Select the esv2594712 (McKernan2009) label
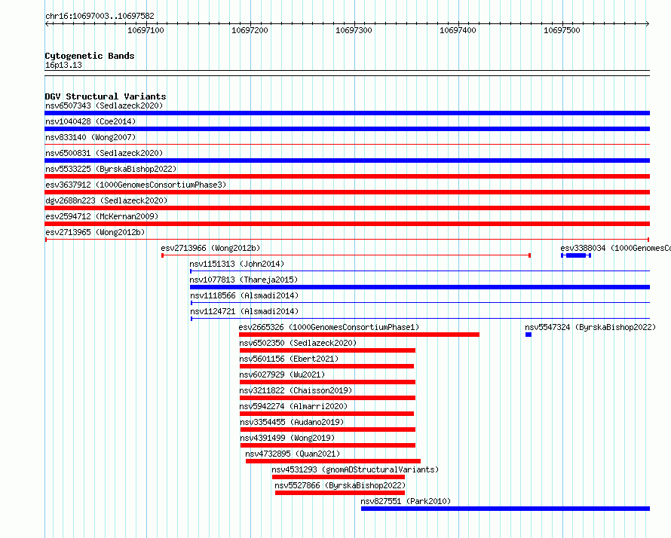This screenshot has height=538, width=671. [102, 216]
